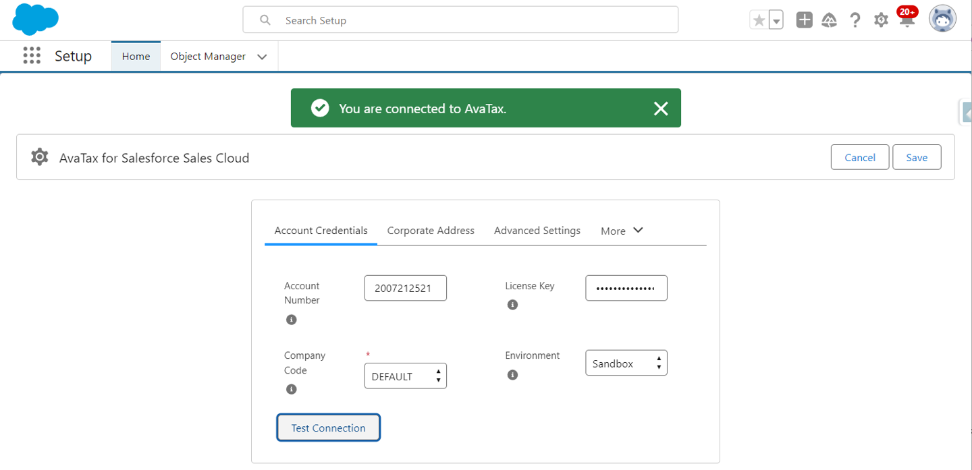Open the favorites list dropdown arrow
The image size is (972, 470).
pyautogui.click(x=776, y=20)
